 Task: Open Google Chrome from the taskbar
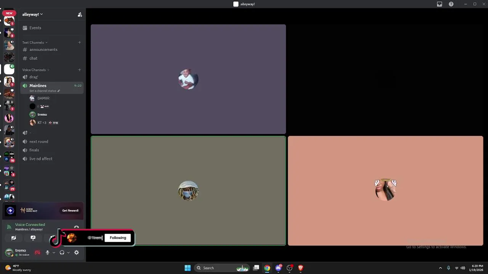point(267,268)
